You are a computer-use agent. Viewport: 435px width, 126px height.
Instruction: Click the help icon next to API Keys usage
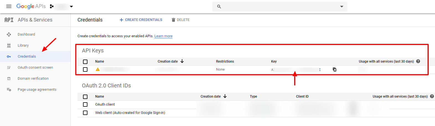pos(418,61)
